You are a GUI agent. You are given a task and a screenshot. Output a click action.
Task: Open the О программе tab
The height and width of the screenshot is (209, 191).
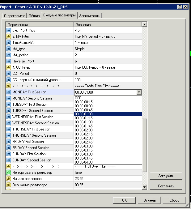15,16
